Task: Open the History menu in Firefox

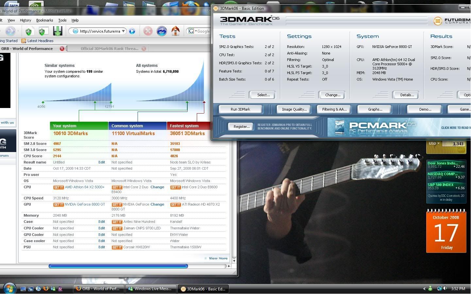Action: [x=25, y=20]
